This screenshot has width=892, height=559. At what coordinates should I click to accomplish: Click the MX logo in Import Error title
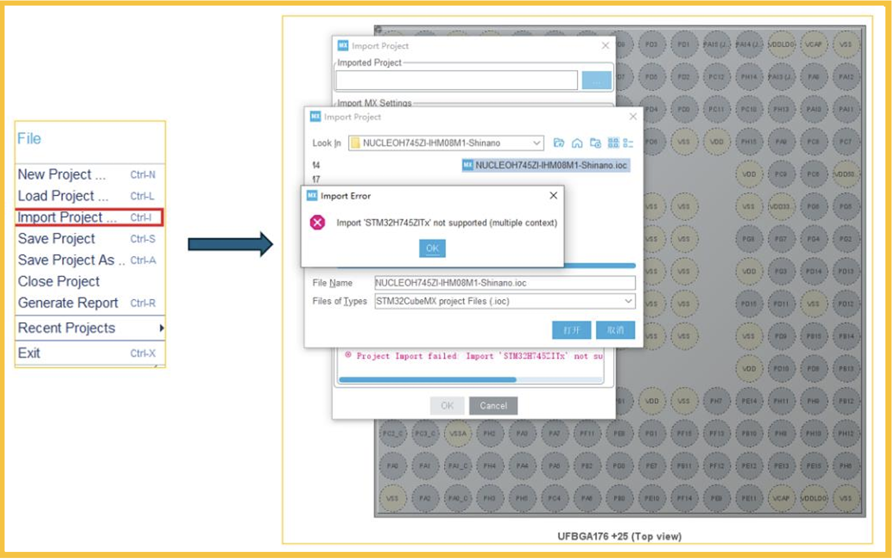coord(312,196)
